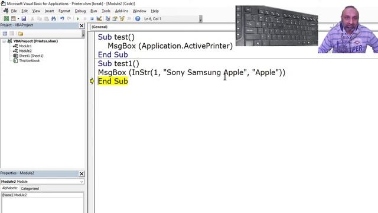Close the Project - VBAProject panel
378x213 pixels.
pyautogui.click(x=82, y=25)
